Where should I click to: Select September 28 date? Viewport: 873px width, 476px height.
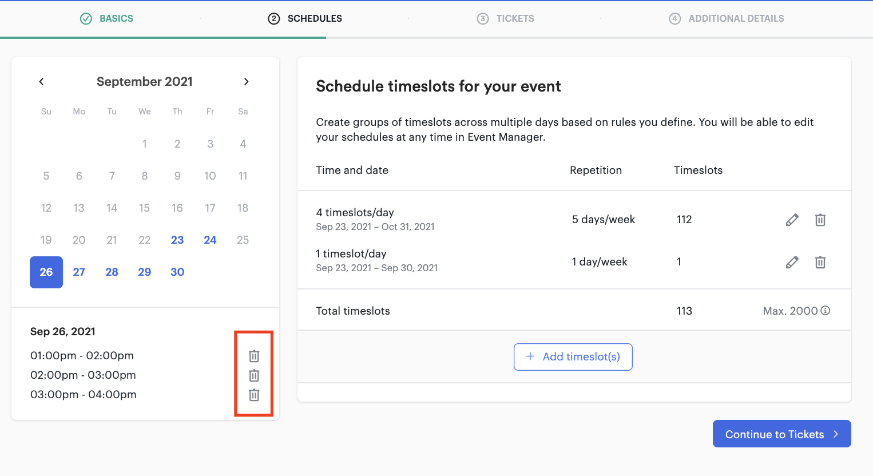(112, 272)
